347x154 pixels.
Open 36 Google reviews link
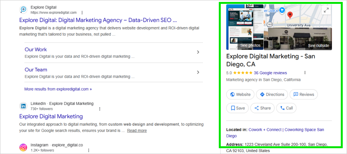click(x=270, y=73)
